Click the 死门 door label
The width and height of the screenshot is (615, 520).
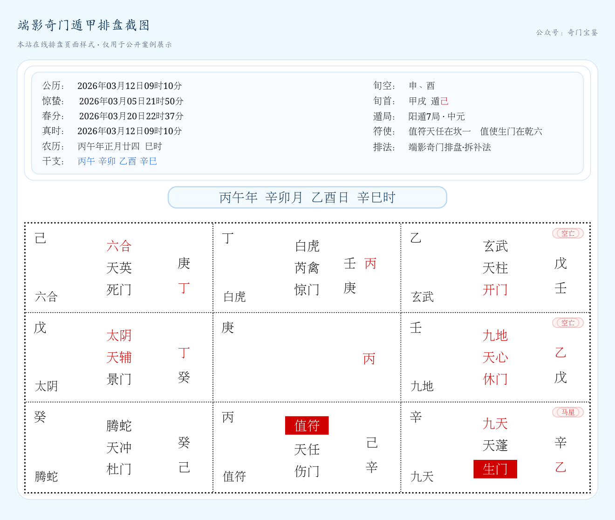[x=119, y=290]
